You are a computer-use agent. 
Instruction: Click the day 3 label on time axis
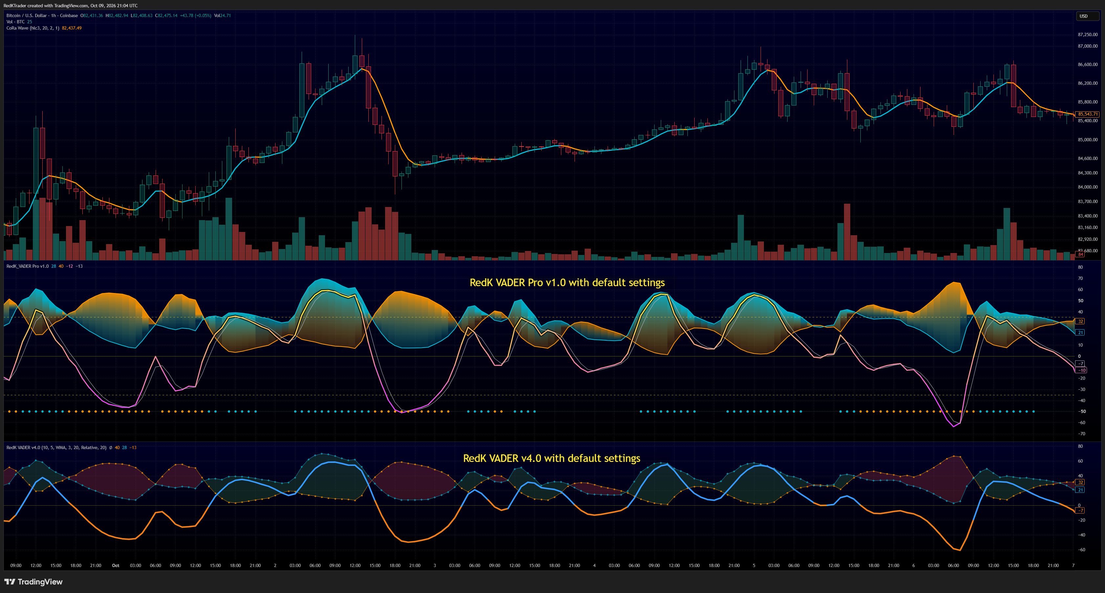[435, 565]
